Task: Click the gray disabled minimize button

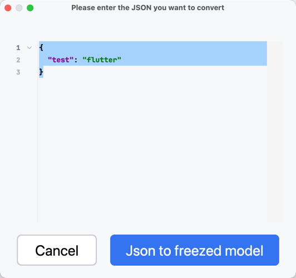Action: 19,8
